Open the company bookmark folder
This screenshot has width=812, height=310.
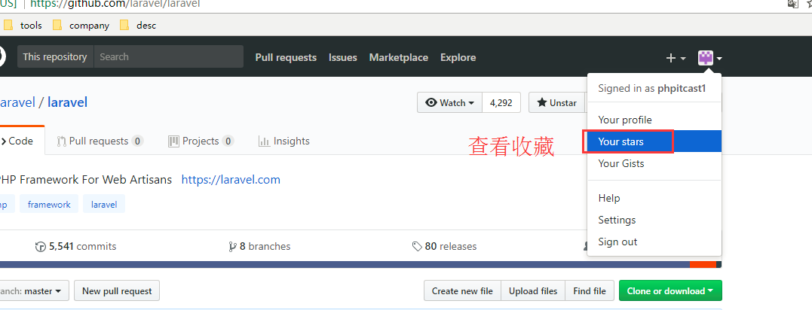[x=81, y=25]
